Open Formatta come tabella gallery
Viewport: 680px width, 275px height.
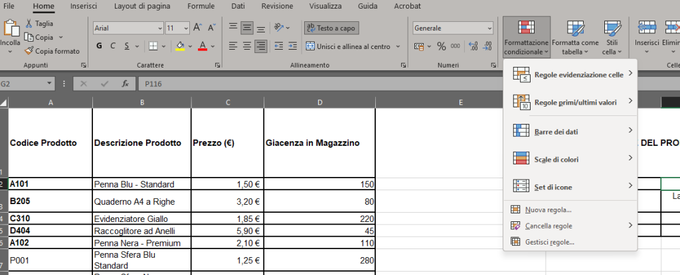[x=575, y=37]
